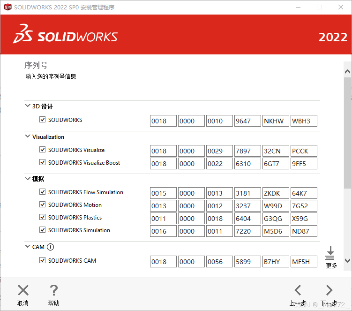Viewport: 352px width, 311px height.
Task: Toggle SOLIDWORKS Visualize Boost checkbox
Action: [x=43, y=162]
